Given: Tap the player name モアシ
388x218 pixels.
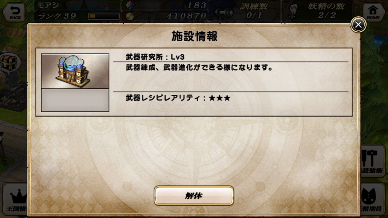Looking at the screenshot, I should 49,5.
